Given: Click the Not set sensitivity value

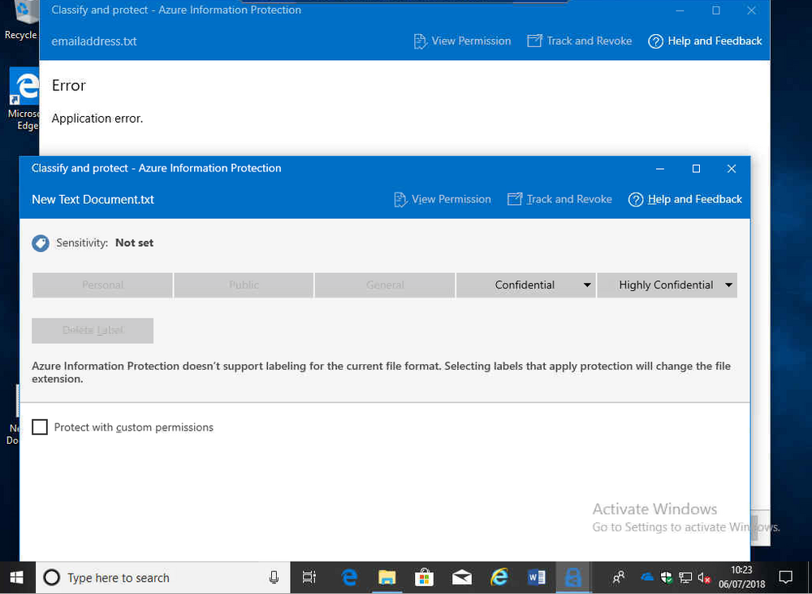Looking at the screenshot, I should click(x=135, y=243).
